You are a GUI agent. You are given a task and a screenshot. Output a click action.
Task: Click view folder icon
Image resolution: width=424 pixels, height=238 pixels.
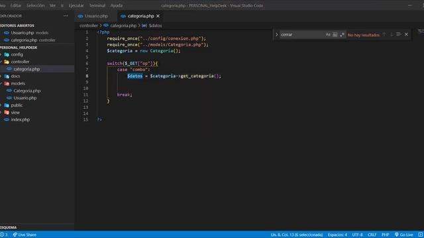pyautogui.click(x=7, y=112)
